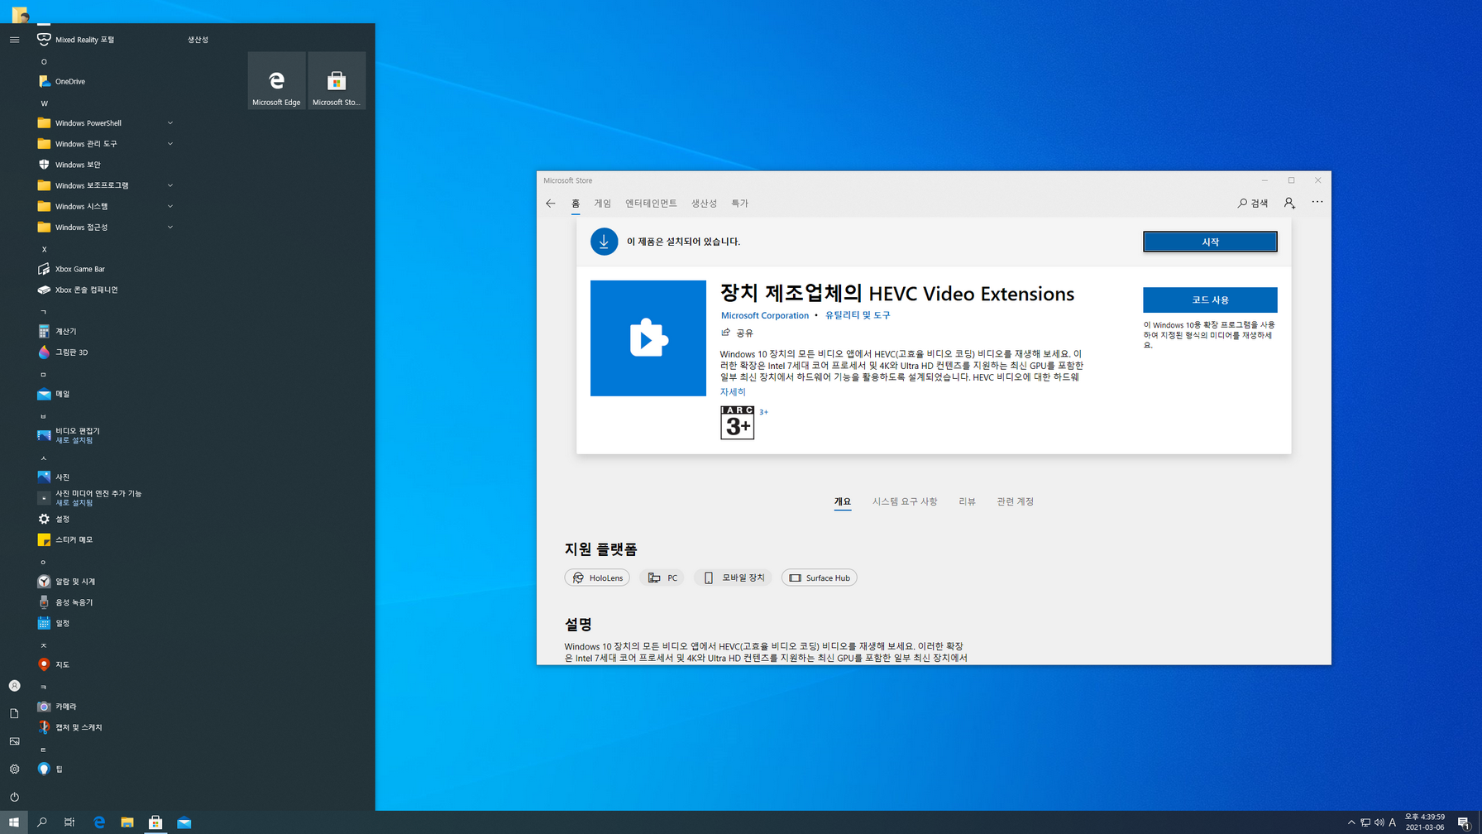The width and height of the screenshot is (1482, 834).
Task: Expand hidden system tray icons chevron
Action: click(x=1351, y=822)
